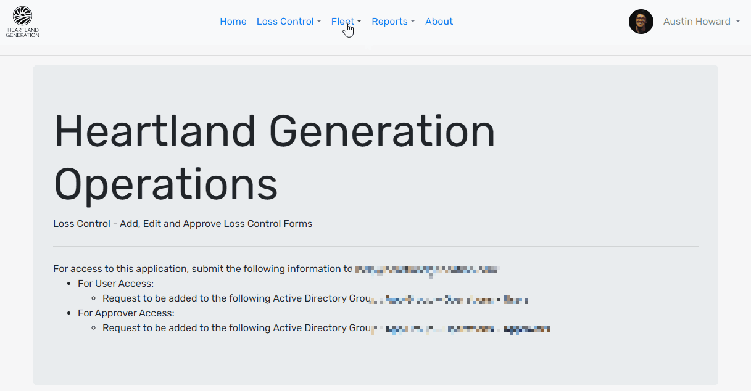Click the blurred approver group name
This screenshot has height=391, width=751.
[x=460, y=329]
